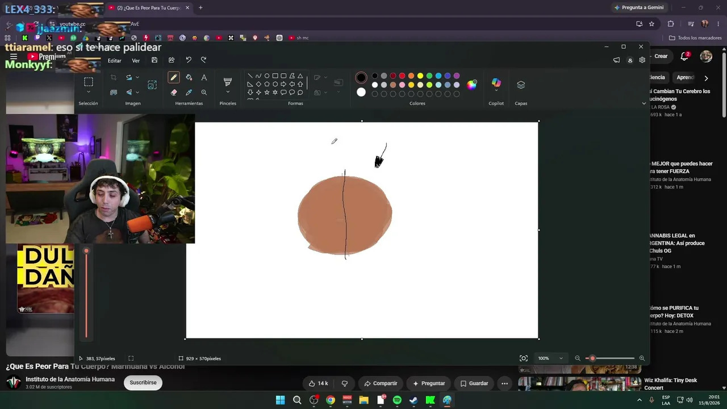Open File Explorer from the taskbar

point(363,400)
